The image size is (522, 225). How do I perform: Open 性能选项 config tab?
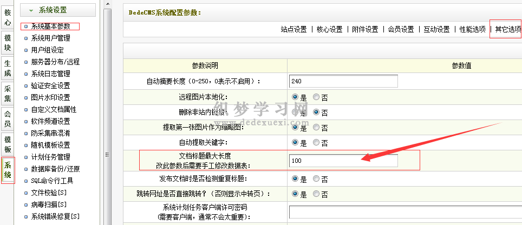473,29
